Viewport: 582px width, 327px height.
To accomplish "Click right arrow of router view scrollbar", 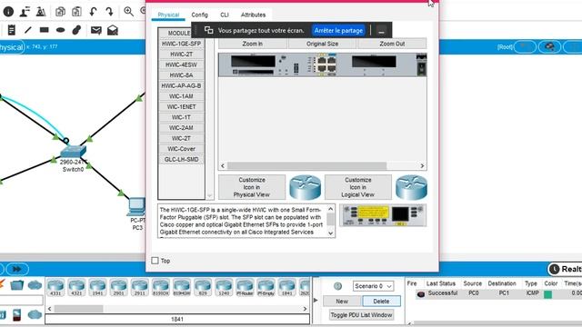I will (422, 165).
